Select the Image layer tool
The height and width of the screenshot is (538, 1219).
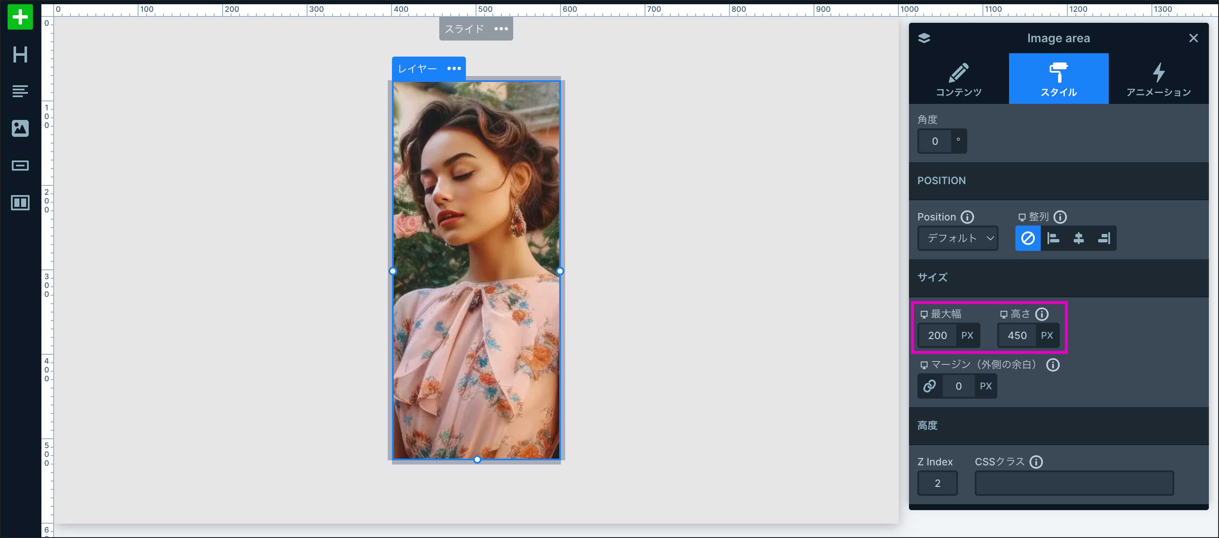pyautogui.click(x=20, y=128)
